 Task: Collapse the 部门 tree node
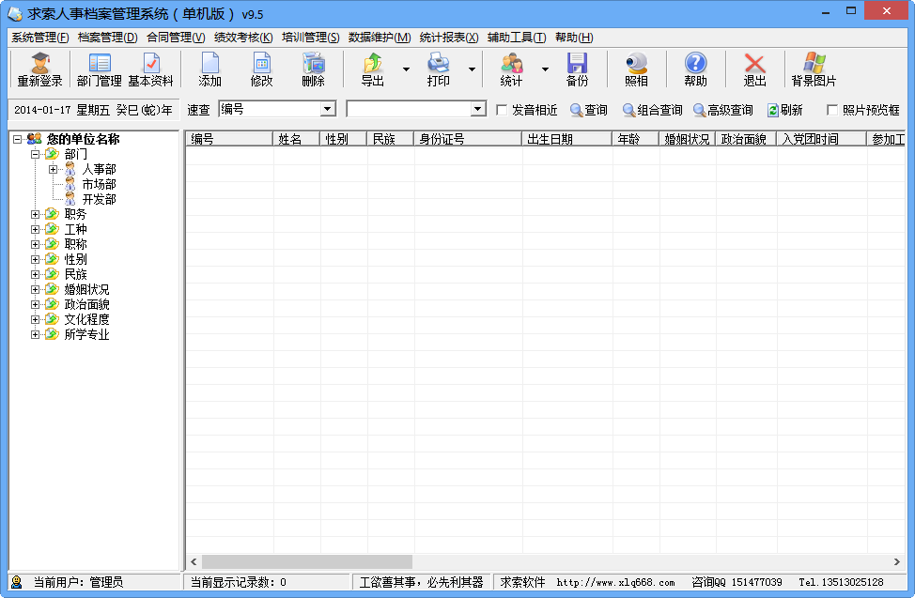click(35, 154)
